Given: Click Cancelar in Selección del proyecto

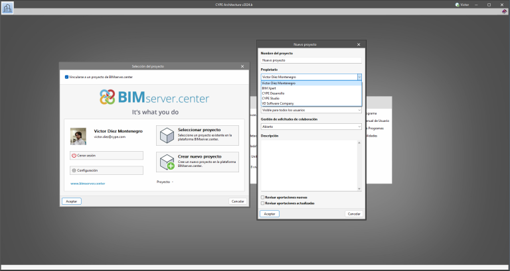Looking at the screenshot, I should click(238, 201).
